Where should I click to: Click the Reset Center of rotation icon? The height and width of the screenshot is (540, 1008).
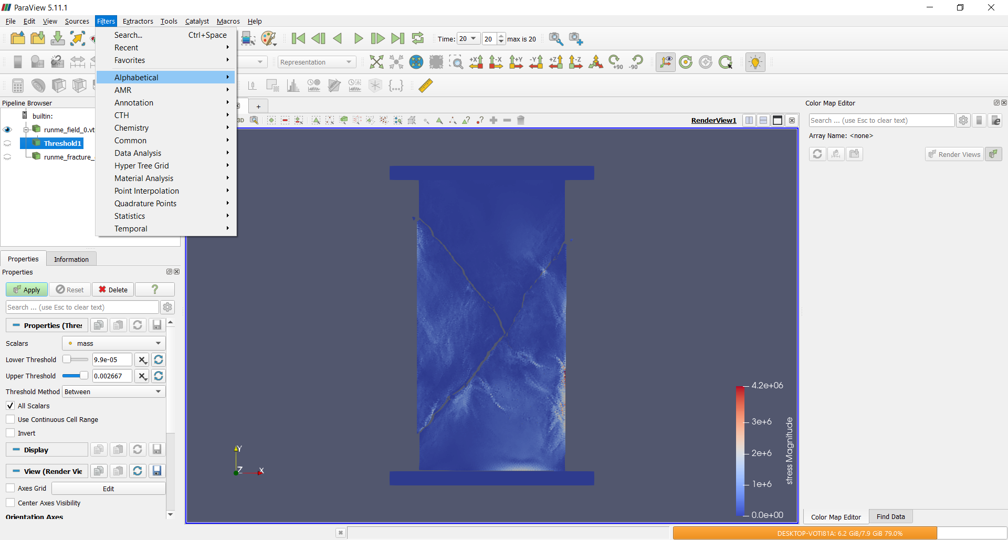coord(706,62)
